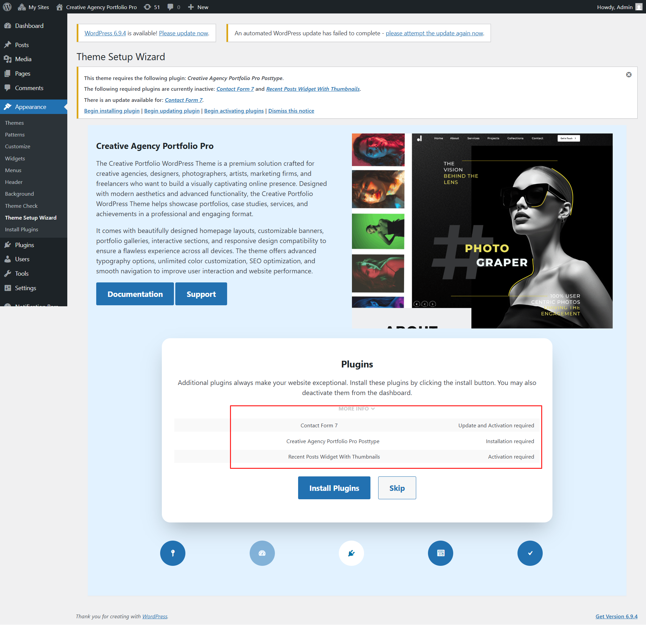Screen dimensions: 646x625
Task: Select wizard plugins plug step icon
Action: coord(351,553)
